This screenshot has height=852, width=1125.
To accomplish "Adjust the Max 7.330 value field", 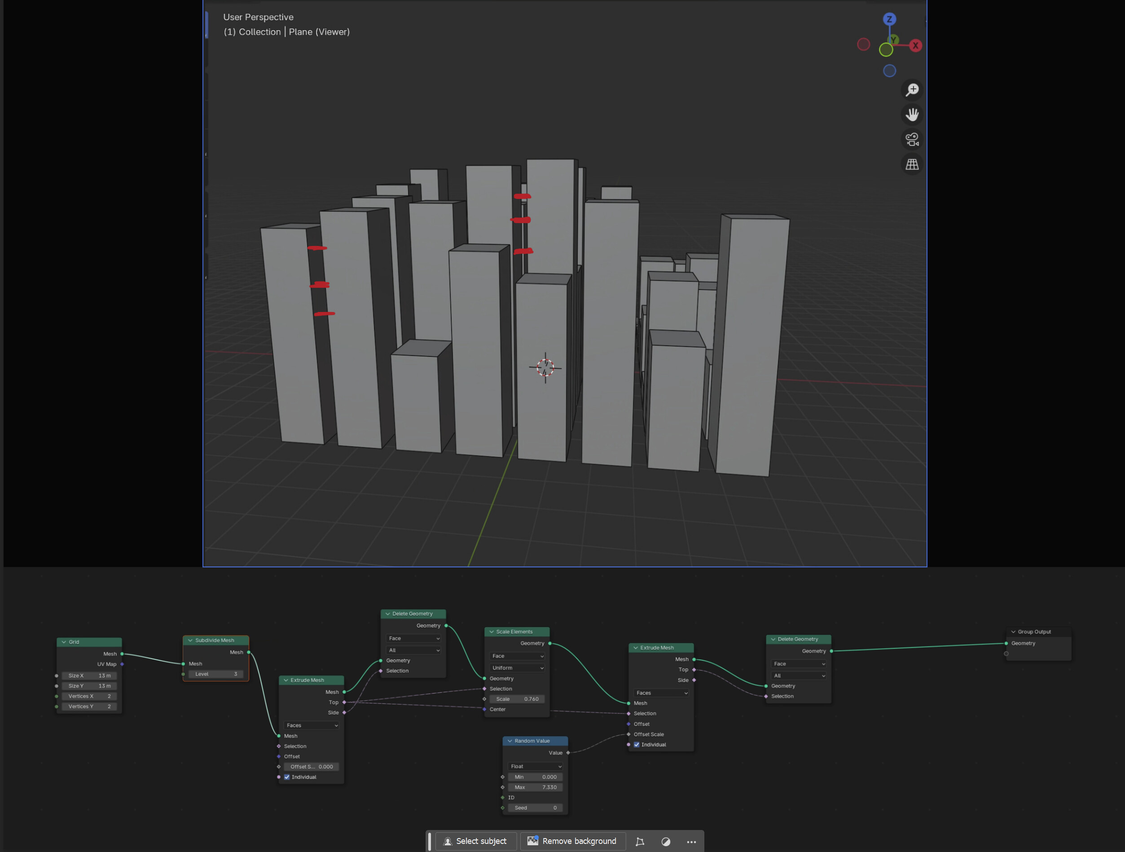I will click(536, 787).
